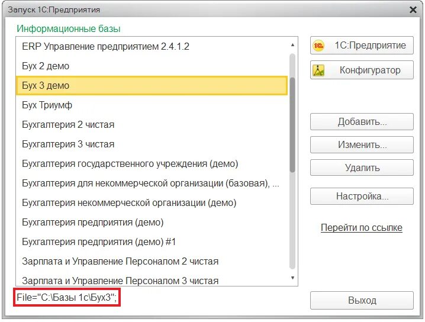This screenshot has width=425, height=322.
Task: Click the File path text at the bottom
Action: (67, 297)
